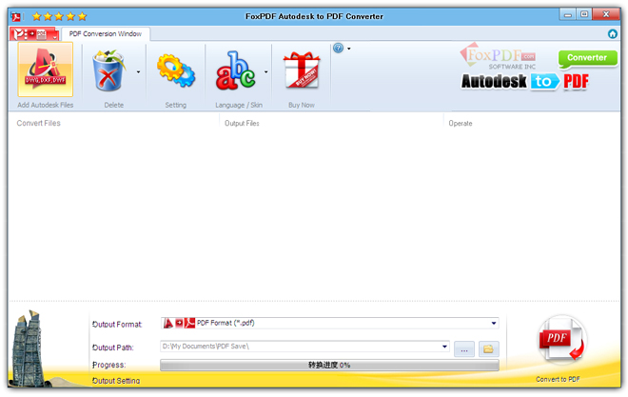Click the Add Autodesk Files icon

coord(46,69)
